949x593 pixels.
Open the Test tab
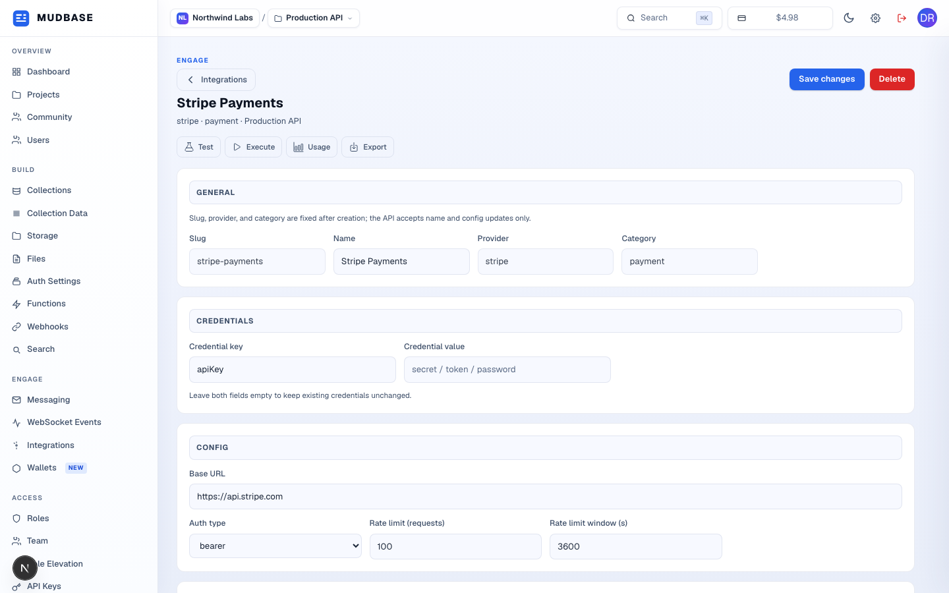click(198, 147)
